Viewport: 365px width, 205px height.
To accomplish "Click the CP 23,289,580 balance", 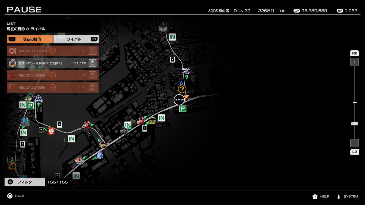I will click(310, 11).
